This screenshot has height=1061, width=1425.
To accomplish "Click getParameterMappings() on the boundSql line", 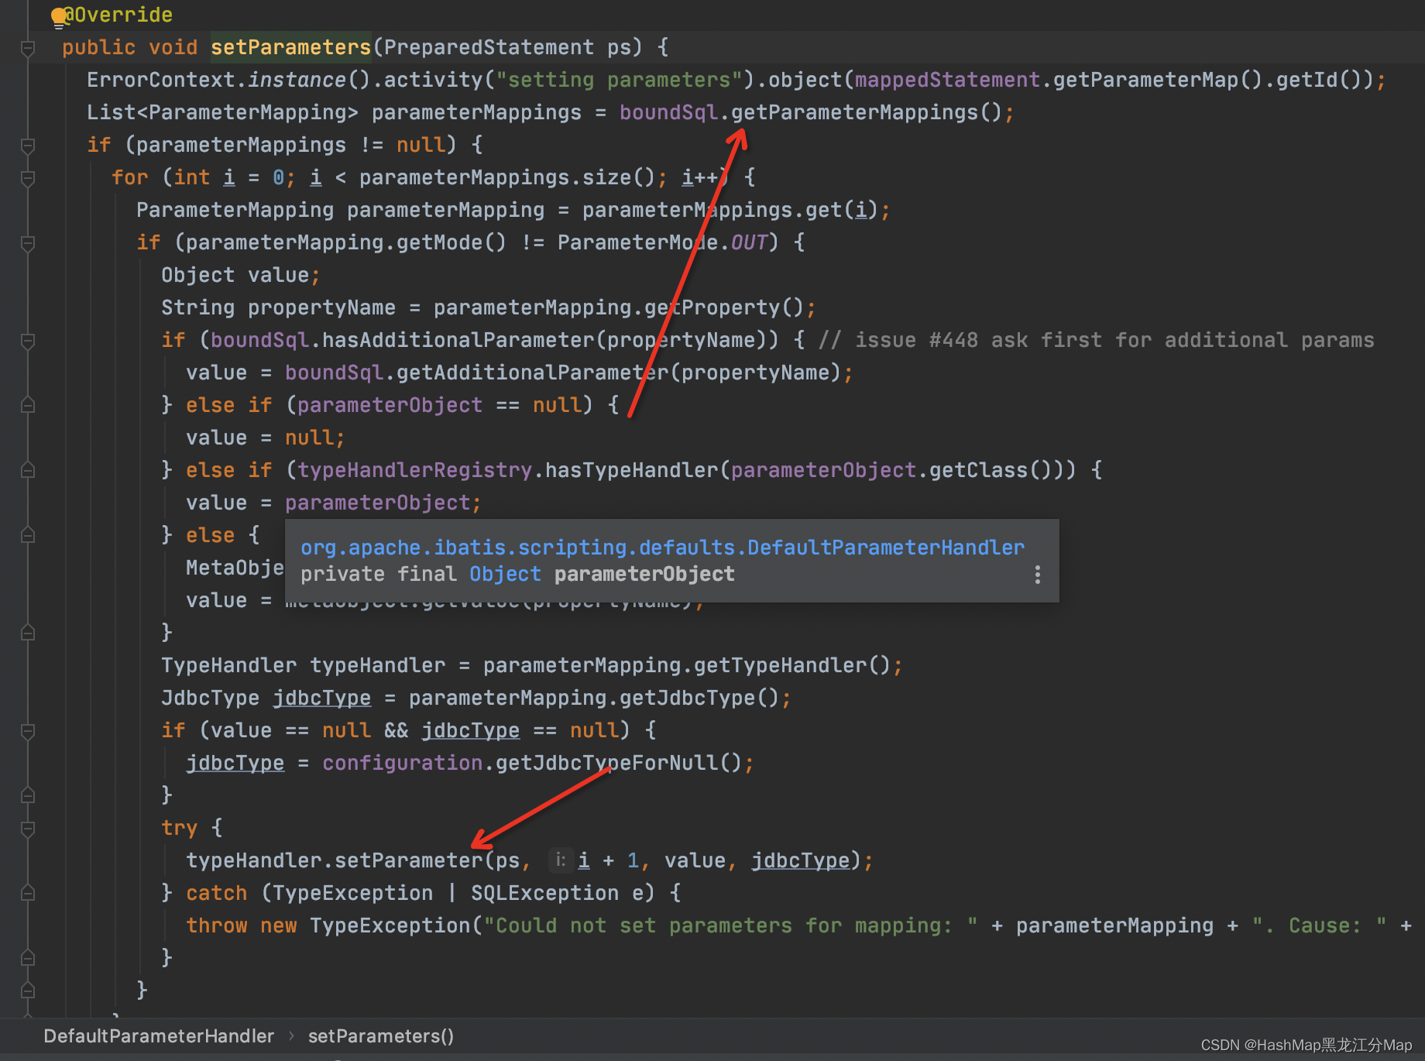I will (867, 112).
